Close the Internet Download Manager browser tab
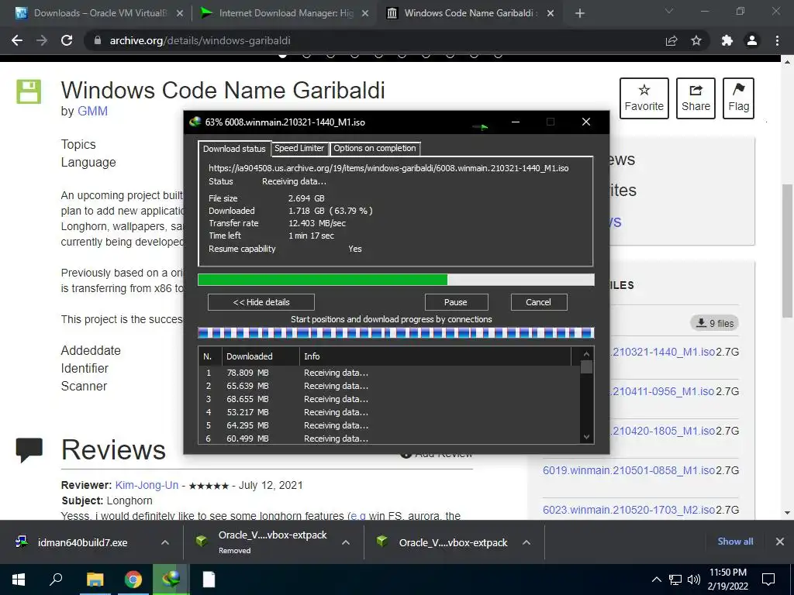794x595 pixels. (365, 13)
